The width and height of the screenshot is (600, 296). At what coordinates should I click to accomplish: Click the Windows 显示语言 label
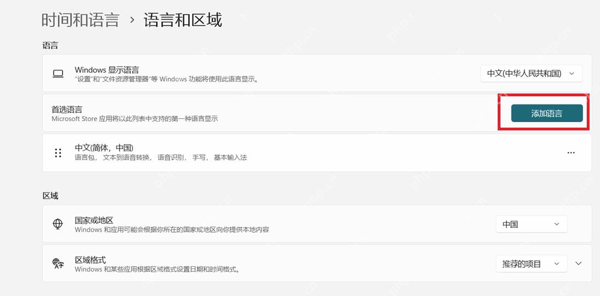point(107,70)
